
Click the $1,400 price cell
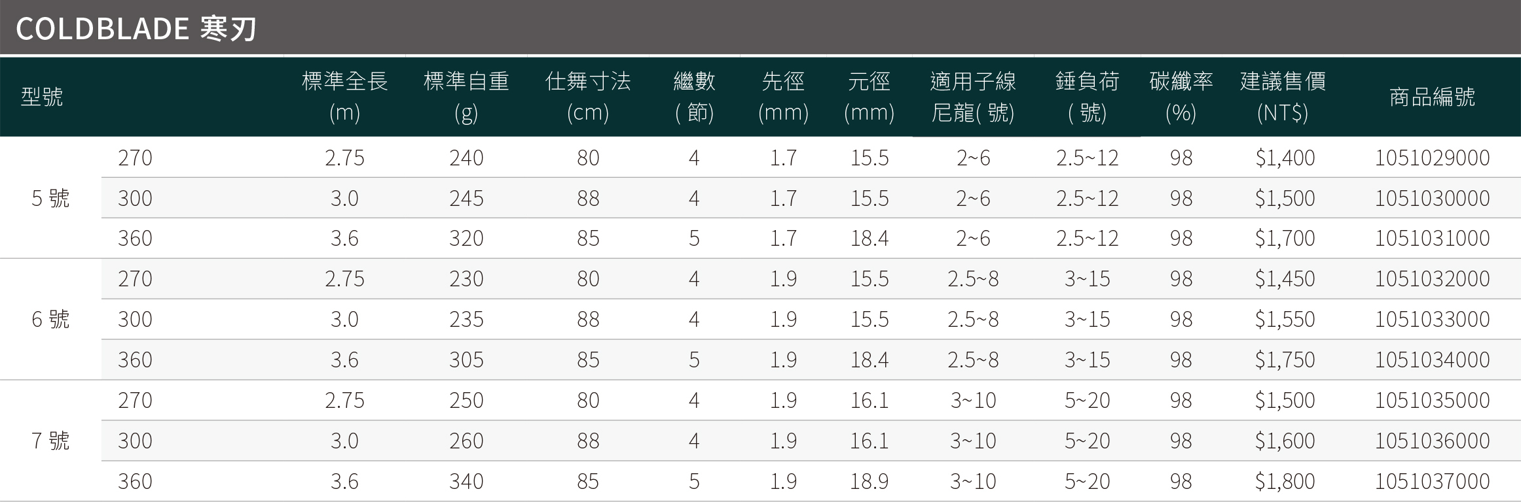pyautogui.click(x=1285, y=158)
